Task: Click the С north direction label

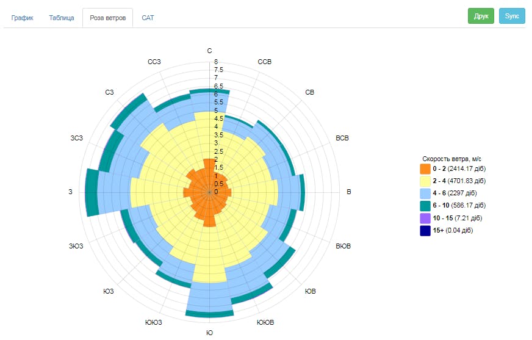Action: point(209,51)
